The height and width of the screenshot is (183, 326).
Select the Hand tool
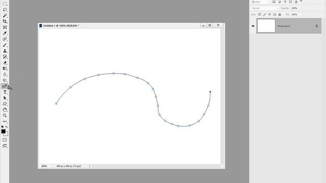(x=5, y=110)
